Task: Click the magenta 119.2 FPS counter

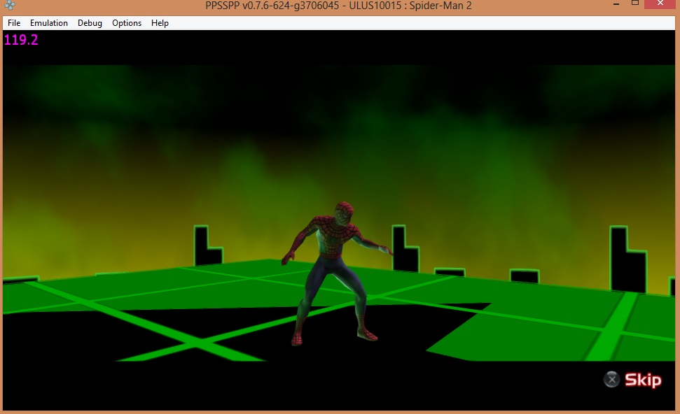Action: 21,40
